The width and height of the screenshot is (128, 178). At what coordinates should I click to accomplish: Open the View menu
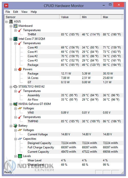24,12
